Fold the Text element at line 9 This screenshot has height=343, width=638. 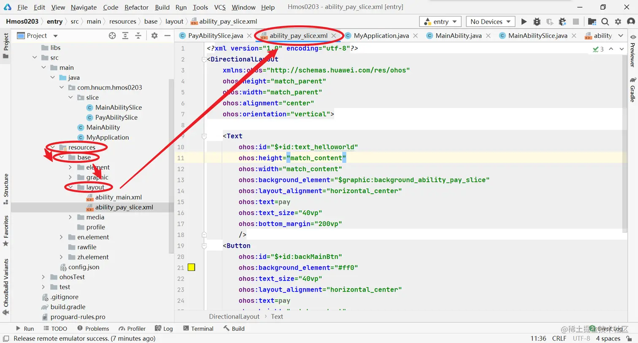[x=204, y=136]
